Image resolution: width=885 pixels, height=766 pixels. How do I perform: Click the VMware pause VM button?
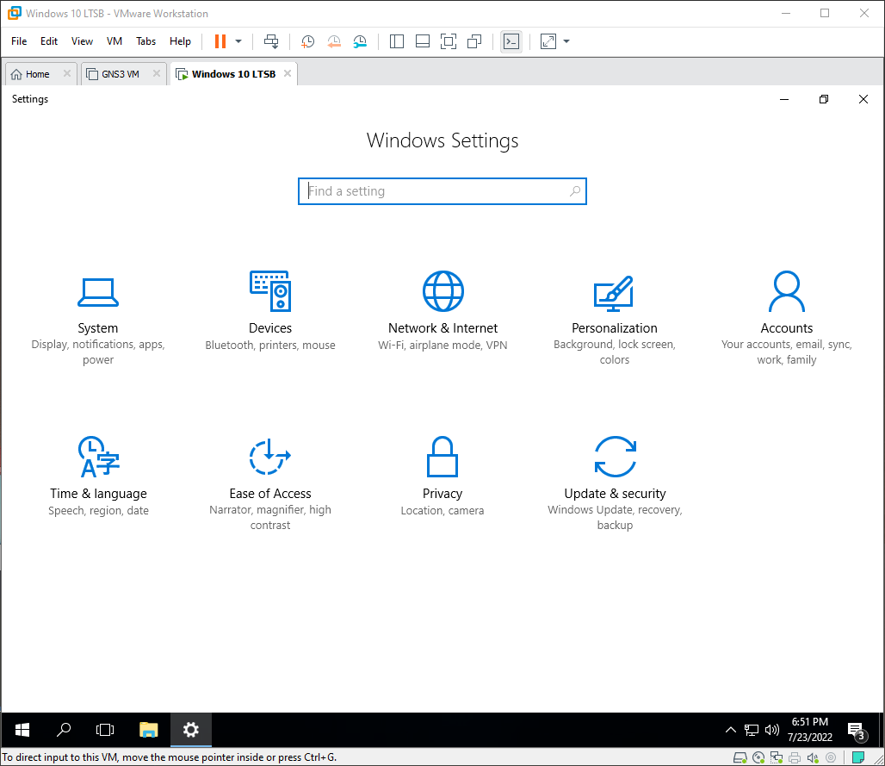[x=220, y=41]
